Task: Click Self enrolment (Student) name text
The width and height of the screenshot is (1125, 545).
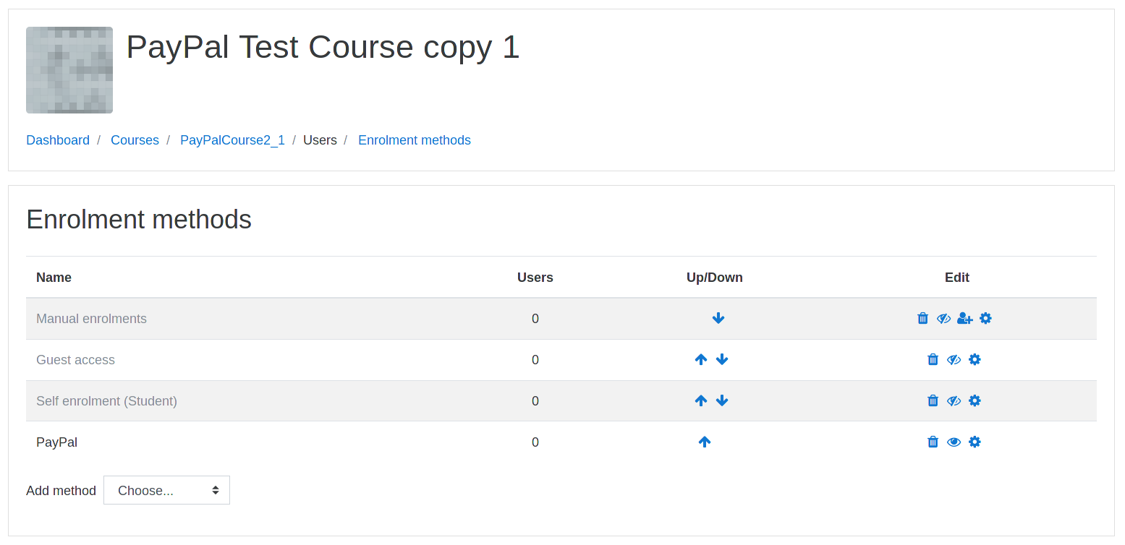Action: [106, 401]
